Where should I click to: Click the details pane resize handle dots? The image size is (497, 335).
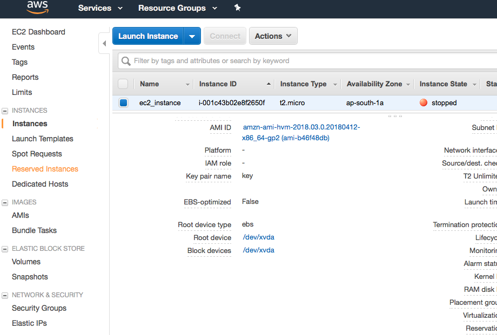(x=395, y=116)
